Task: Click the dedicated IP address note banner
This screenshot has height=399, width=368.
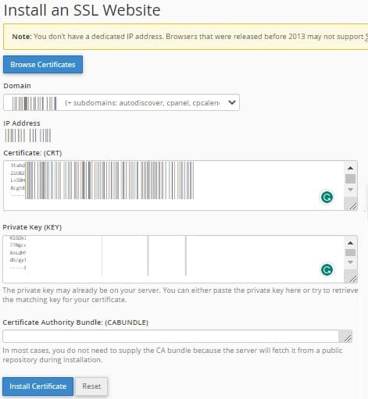Action: tap(185, 37)
